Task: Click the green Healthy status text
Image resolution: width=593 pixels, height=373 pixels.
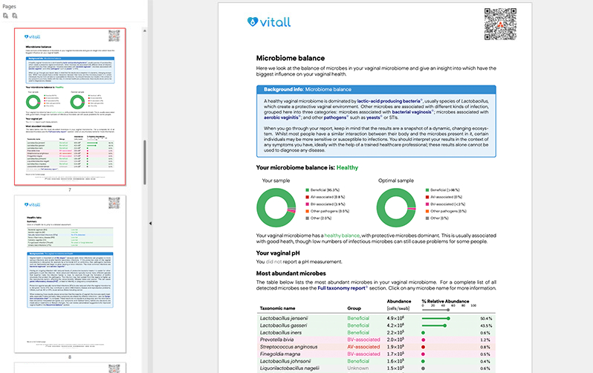Action: 347,168
